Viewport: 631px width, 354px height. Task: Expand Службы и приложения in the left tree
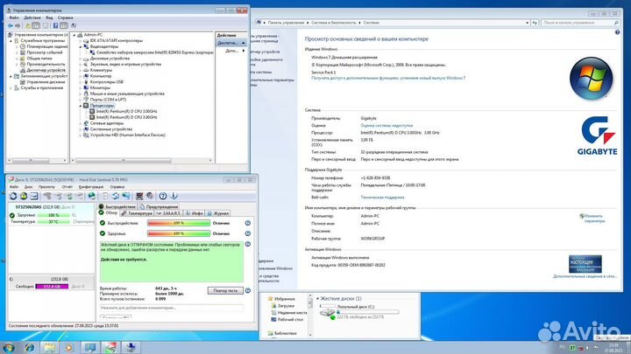(x=11, y=88)
